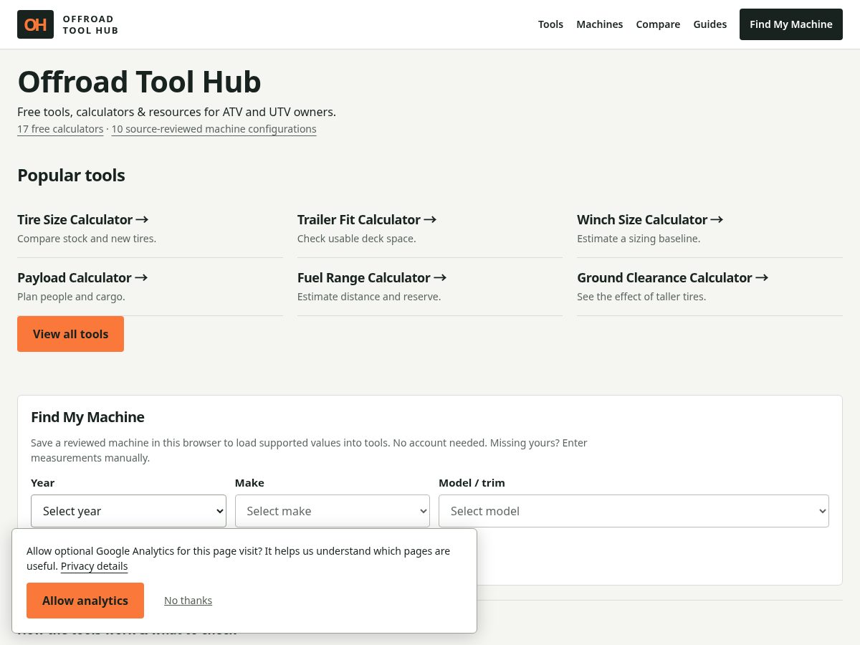This screenshot has height=645, width=860.
Task: Open the Offroad Tool Hub brand text
Action: pyautogui.click(x=90, y=24)
